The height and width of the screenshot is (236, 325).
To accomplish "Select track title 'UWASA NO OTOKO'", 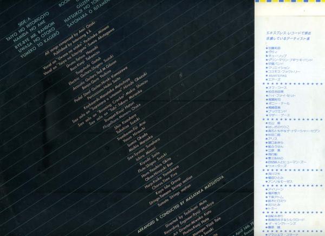I will click(x=36, y=40).
